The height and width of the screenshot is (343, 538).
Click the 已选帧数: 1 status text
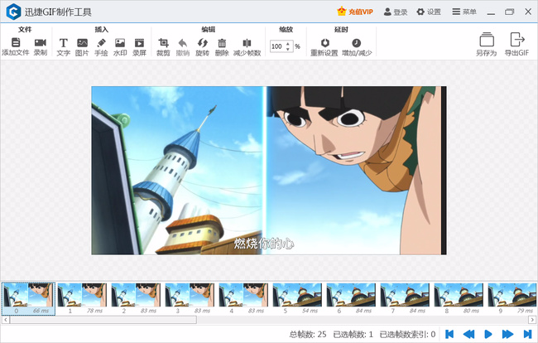click(x=353, y=334)
